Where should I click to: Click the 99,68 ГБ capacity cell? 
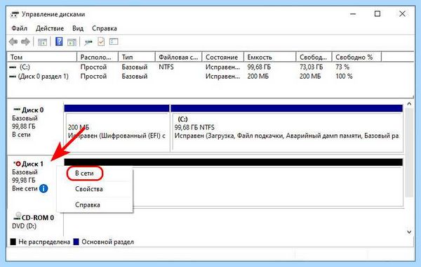point(259,67)
